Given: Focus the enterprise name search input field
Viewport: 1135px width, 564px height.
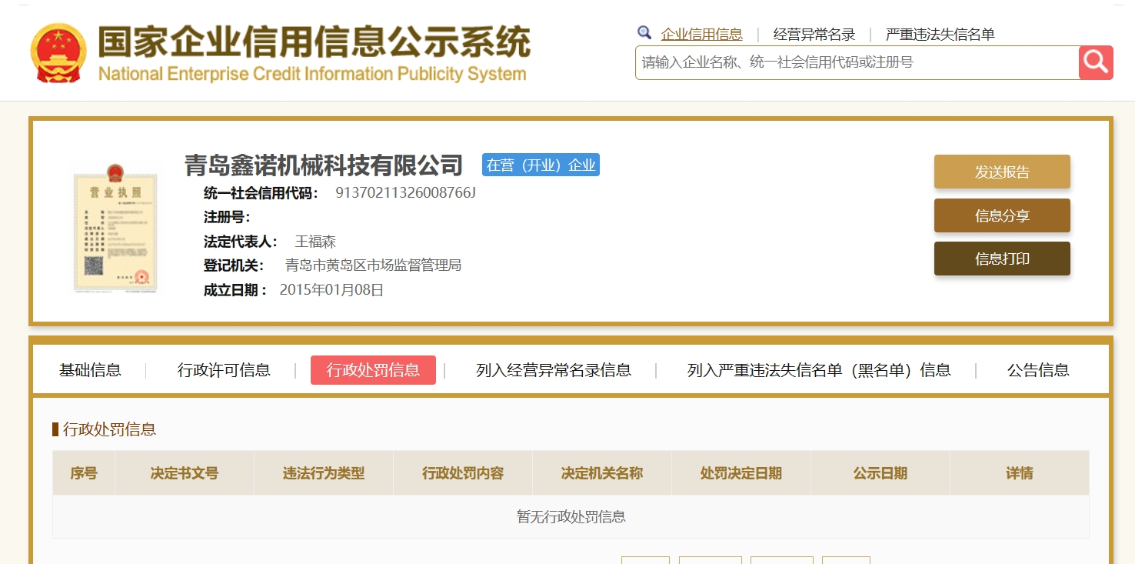Looking at the screenshot, I should point(857,62).
